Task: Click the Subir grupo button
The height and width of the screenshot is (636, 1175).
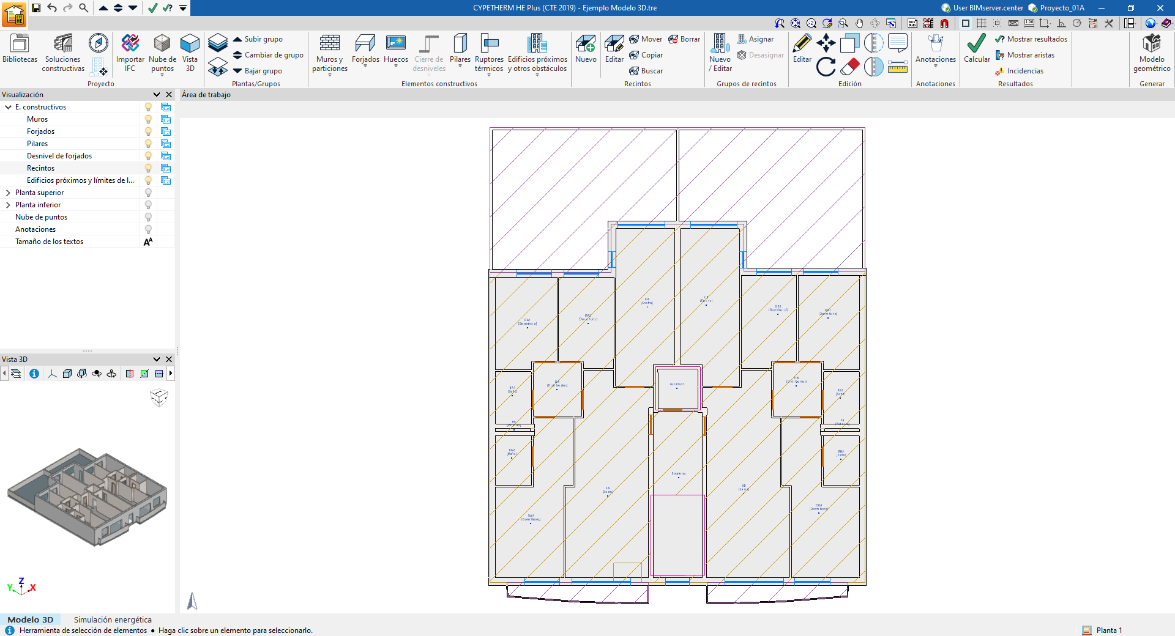Action: (x=258, y=39)
